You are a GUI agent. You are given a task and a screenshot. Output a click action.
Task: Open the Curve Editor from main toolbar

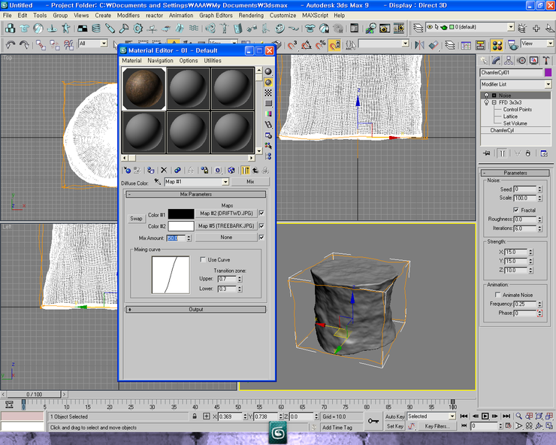pyautogui.click(x=466, y=44)
